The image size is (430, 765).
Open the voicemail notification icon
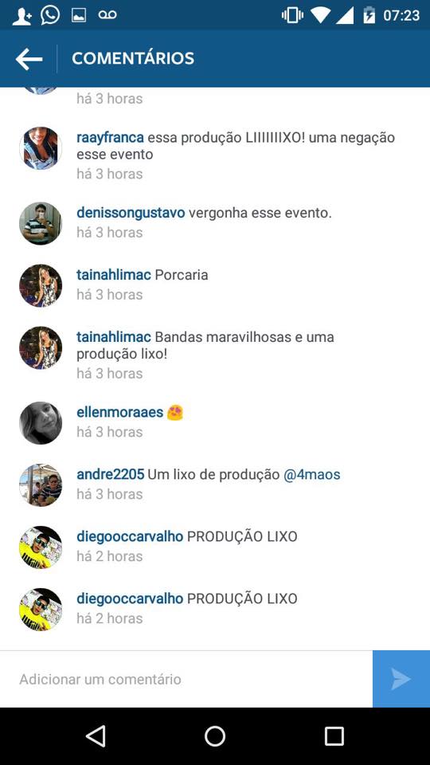coord(107,15)
